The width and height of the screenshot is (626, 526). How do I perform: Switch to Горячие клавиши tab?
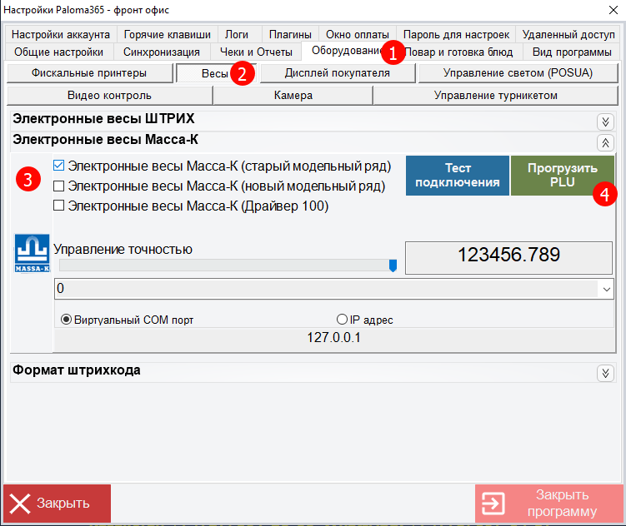(168, 35)
